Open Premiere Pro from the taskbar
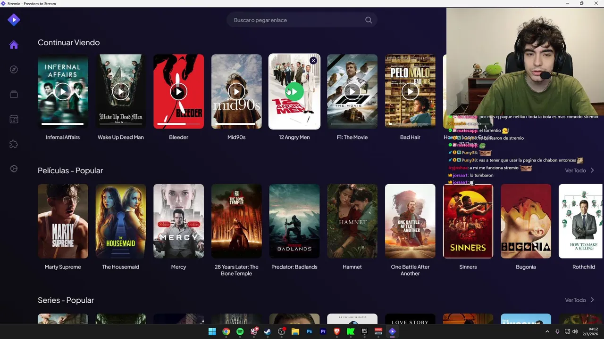The width and height of the screenshot is (604, 339). [x=323, y=331]
